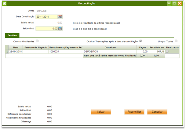
Task: Enable the Ocultar finalizadas checkbox
Action: [x=37, y=41]
